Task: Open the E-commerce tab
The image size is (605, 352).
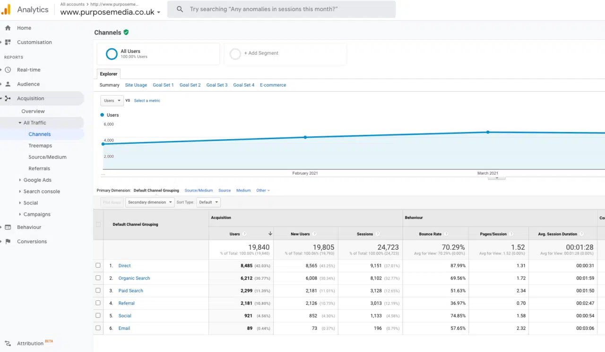Action: pyautogui.click(x=273, y=85)
